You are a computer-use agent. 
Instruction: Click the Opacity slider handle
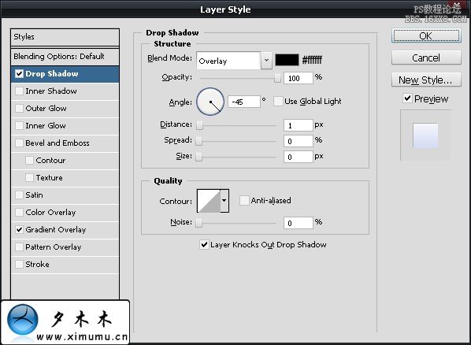pos(277,78)
